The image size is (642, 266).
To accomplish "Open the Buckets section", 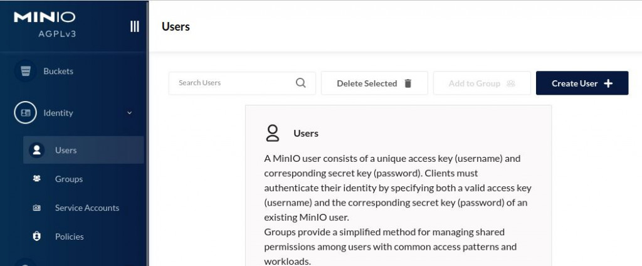I will pyautogui.click(x=58, y=72).
